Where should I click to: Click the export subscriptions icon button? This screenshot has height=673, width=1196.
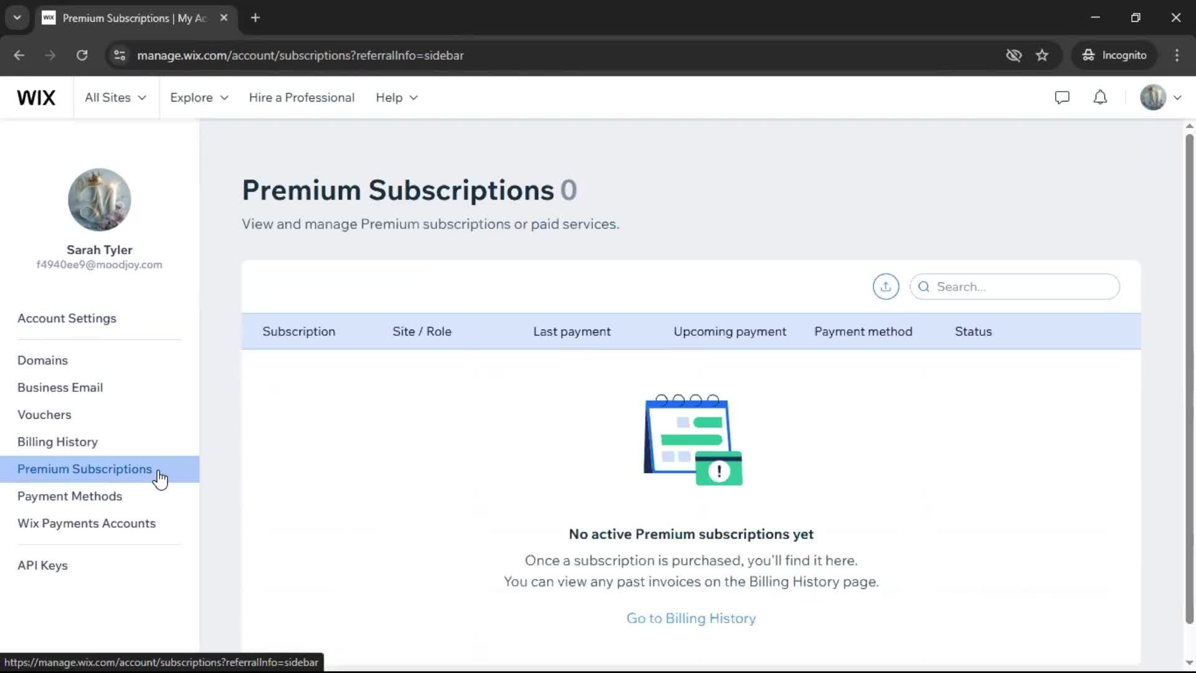point(886,287)
